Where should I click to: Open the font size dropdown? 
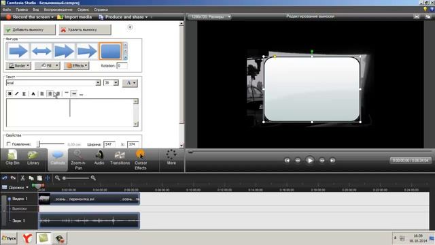click(x=116, y=83)
